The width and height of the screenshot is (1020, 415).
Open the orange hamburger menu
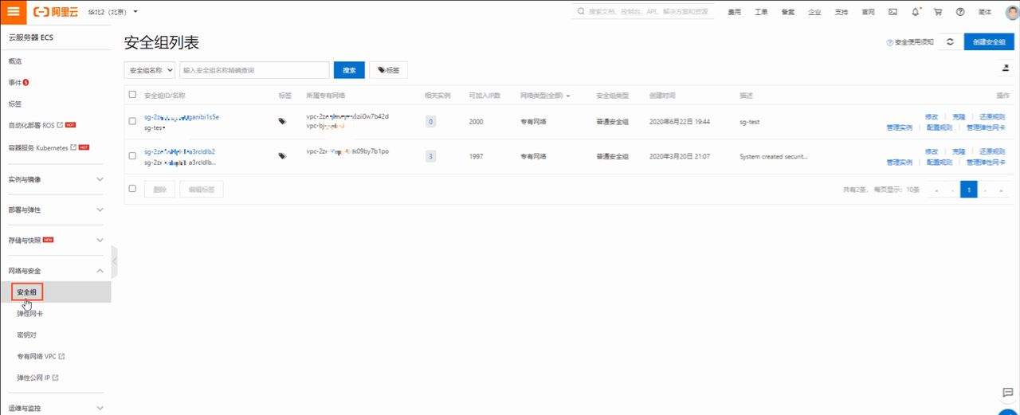[x=14, y=12]
